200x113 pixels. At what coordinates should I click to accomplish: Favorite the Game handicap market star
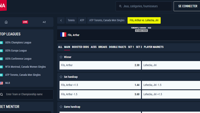[61, 107]
